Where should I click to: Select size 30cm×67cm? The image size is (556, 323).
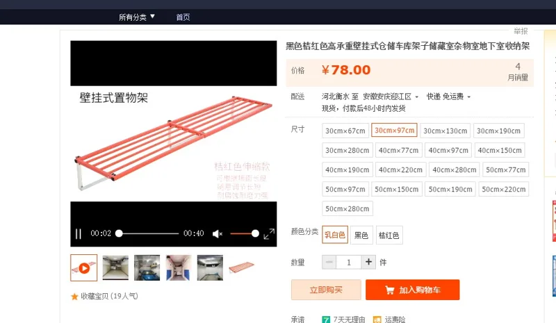coord(345,131)
